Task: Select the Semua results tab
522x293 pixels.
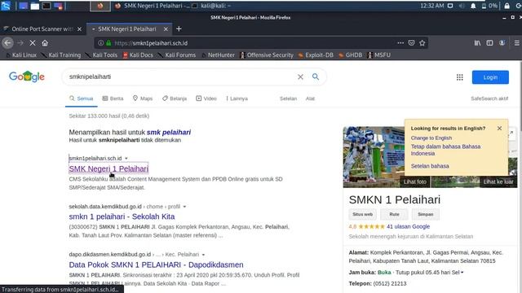Action: pos(82,98)
